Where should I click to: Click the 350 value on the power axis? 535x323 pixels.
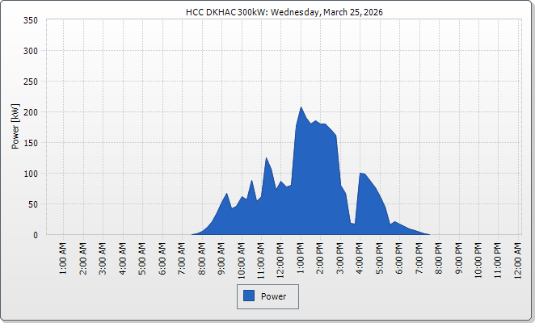pyautogui.click(x=30, y=20)
